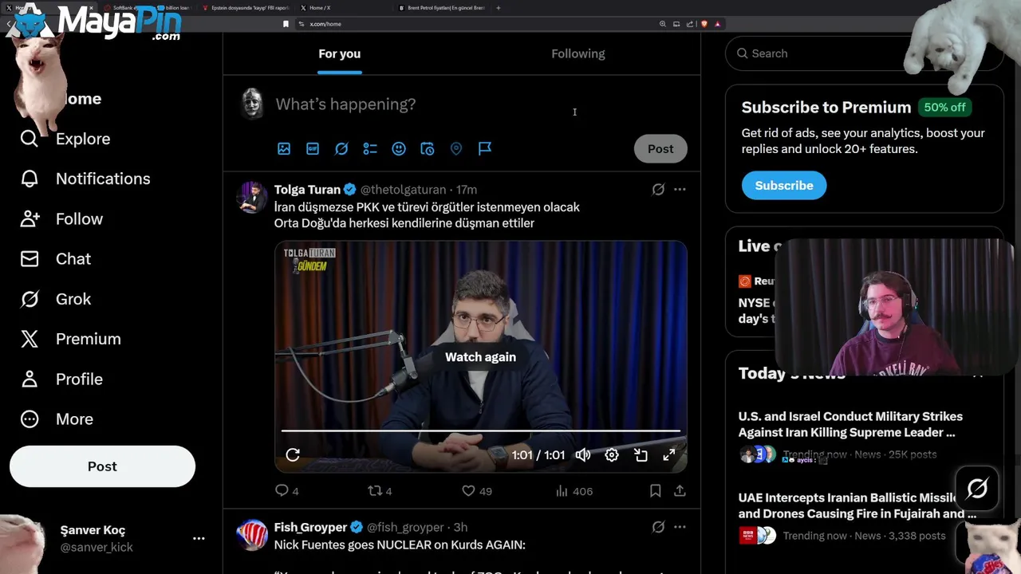Switch to Brent Petrol fiyatları browser tab

[445, 8]
